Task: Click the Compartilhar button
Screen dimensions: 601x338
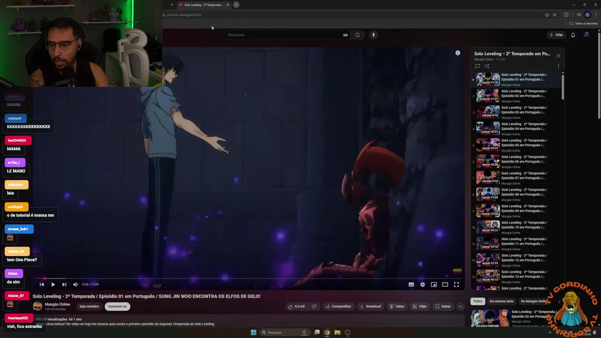Action: (338, 307)
